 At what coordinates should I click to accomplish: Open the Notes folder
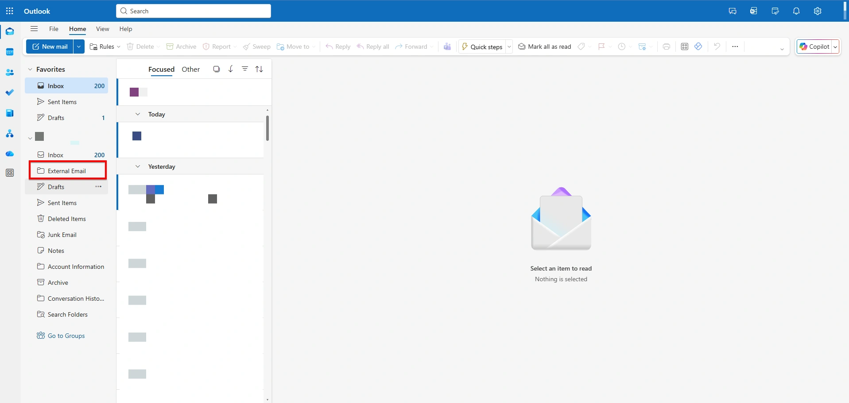[x=66, y=251]
